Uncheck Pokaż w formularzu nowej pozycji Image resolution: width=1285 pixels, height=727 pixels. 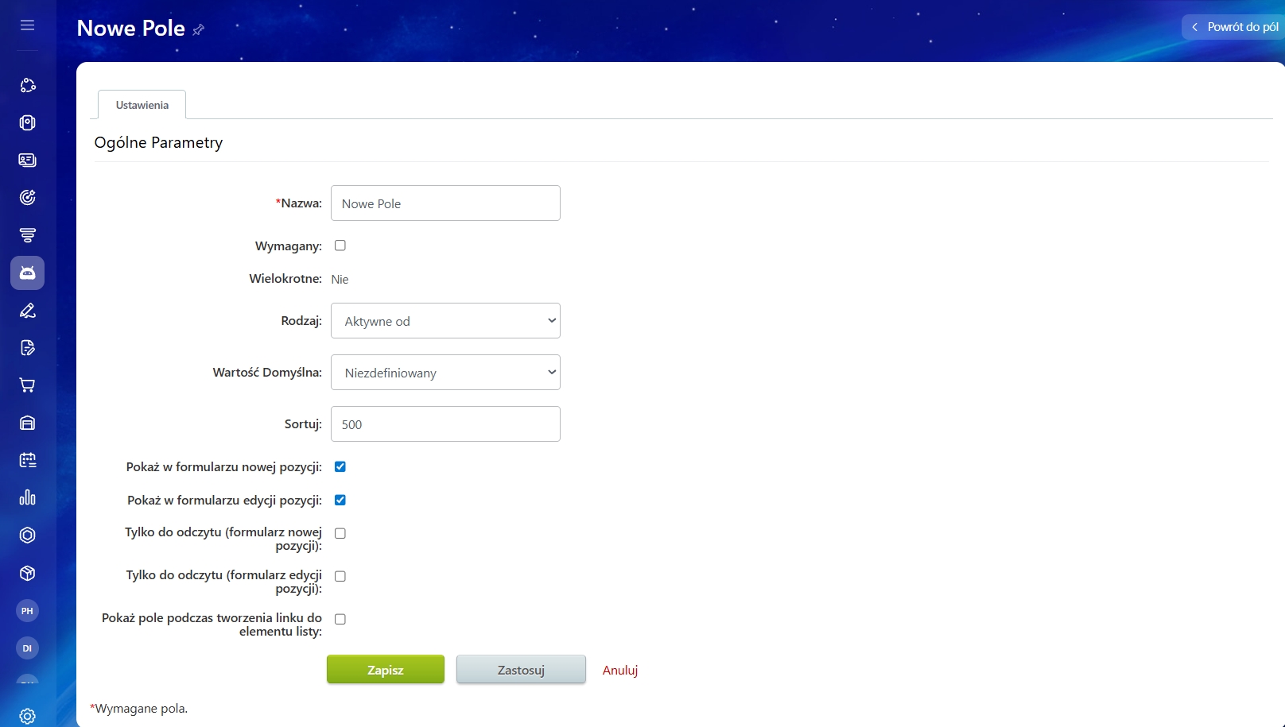click(x=340, y=466)
